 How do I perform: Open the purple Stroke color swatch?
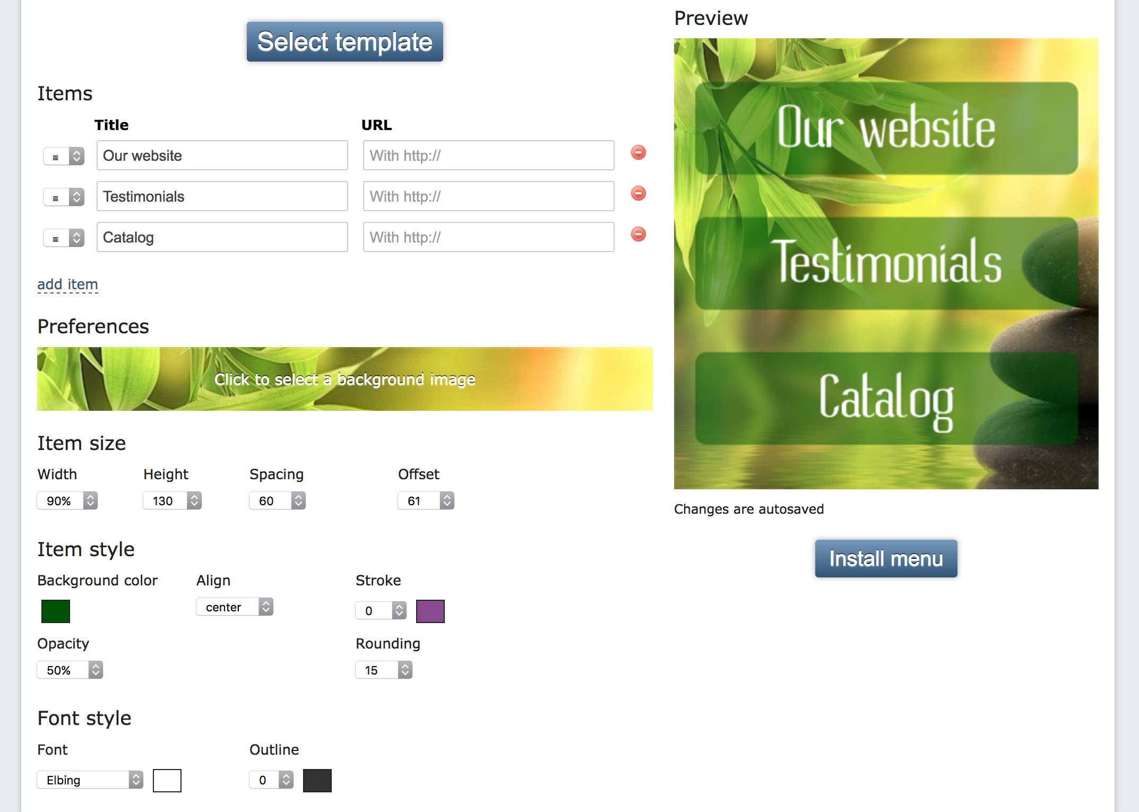tap(430, 611)
